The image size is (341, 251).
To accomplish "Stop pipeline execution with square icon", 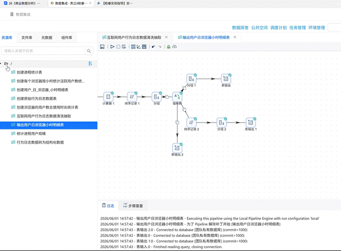I will [118, 47].
